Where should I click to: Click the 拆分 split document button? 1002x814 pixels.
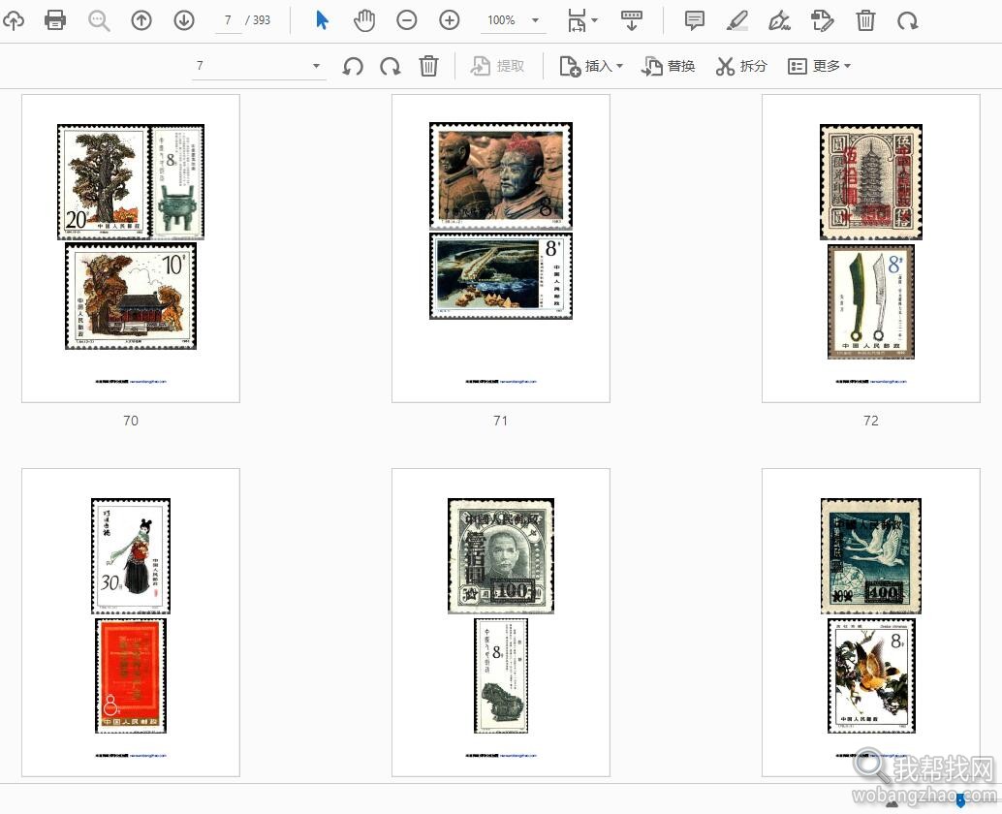click(741, 66)
